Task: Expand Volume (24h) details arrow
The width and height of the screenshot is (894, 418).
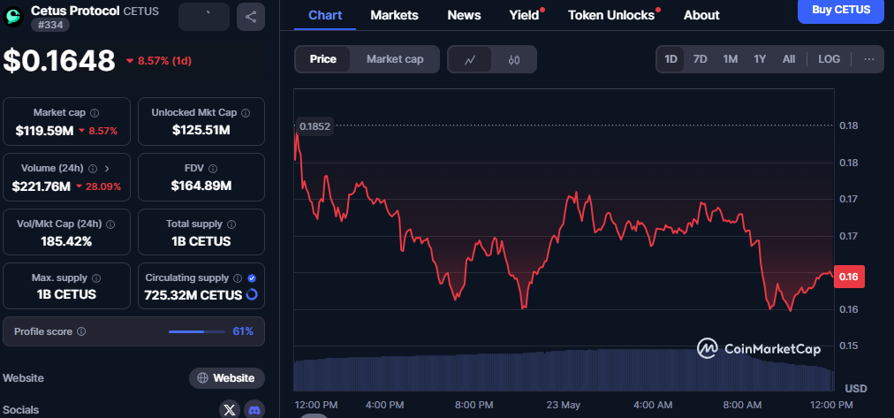Action: pos(107,169)
